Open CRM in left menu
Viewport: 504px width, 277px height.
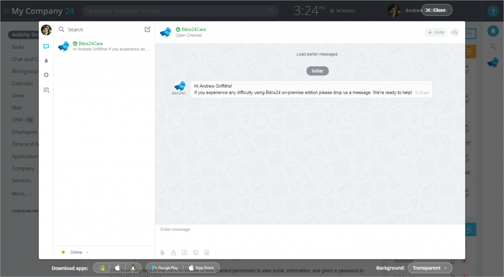[17, 120]
